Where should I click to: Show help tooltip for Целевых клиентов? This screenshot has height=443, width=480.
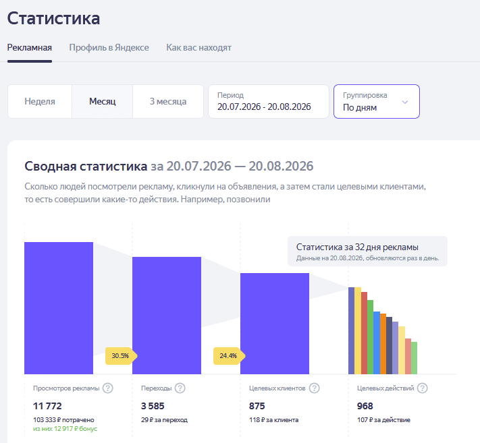315,388
